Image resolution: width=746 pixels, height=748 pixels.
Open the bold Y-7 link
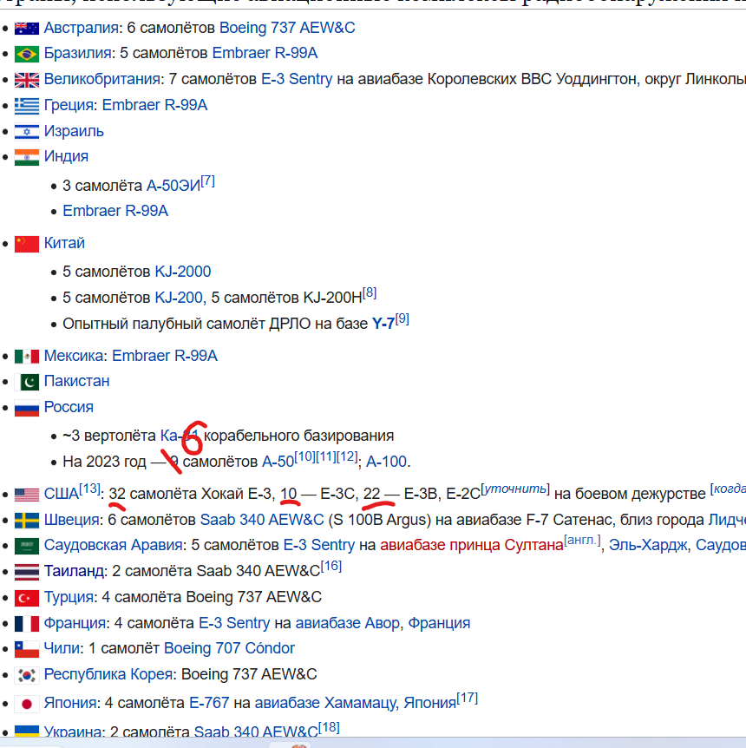(x=383, y=324)
